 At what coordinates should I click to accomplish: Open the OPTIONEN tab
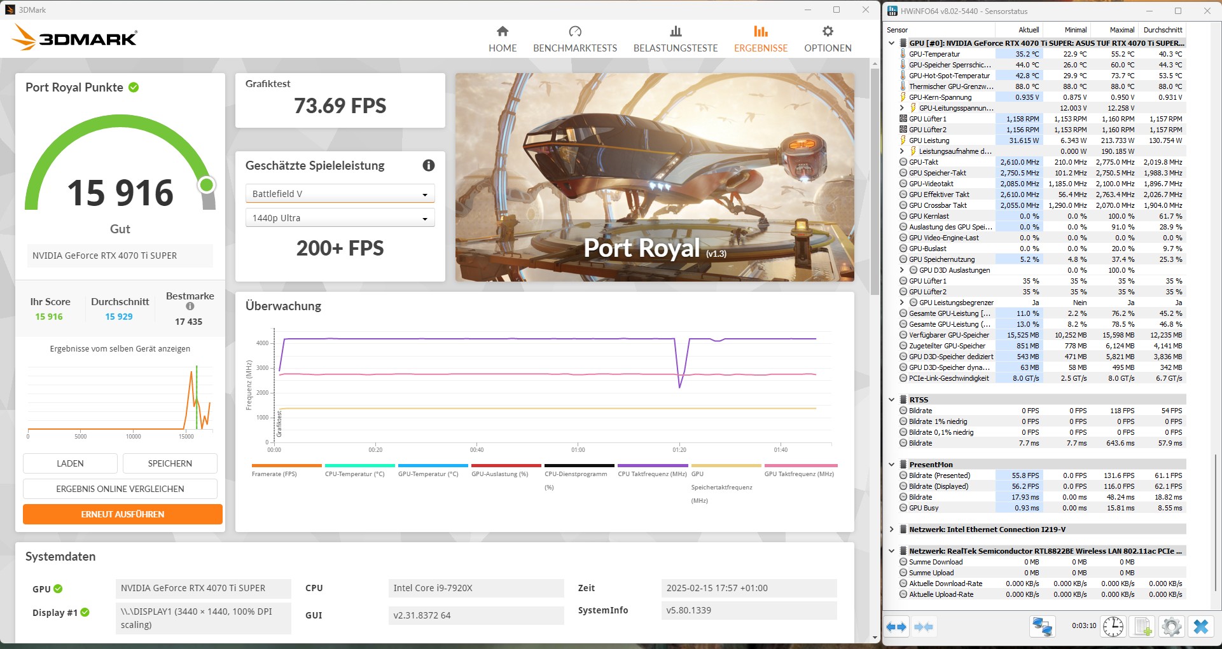click(828, 39)
